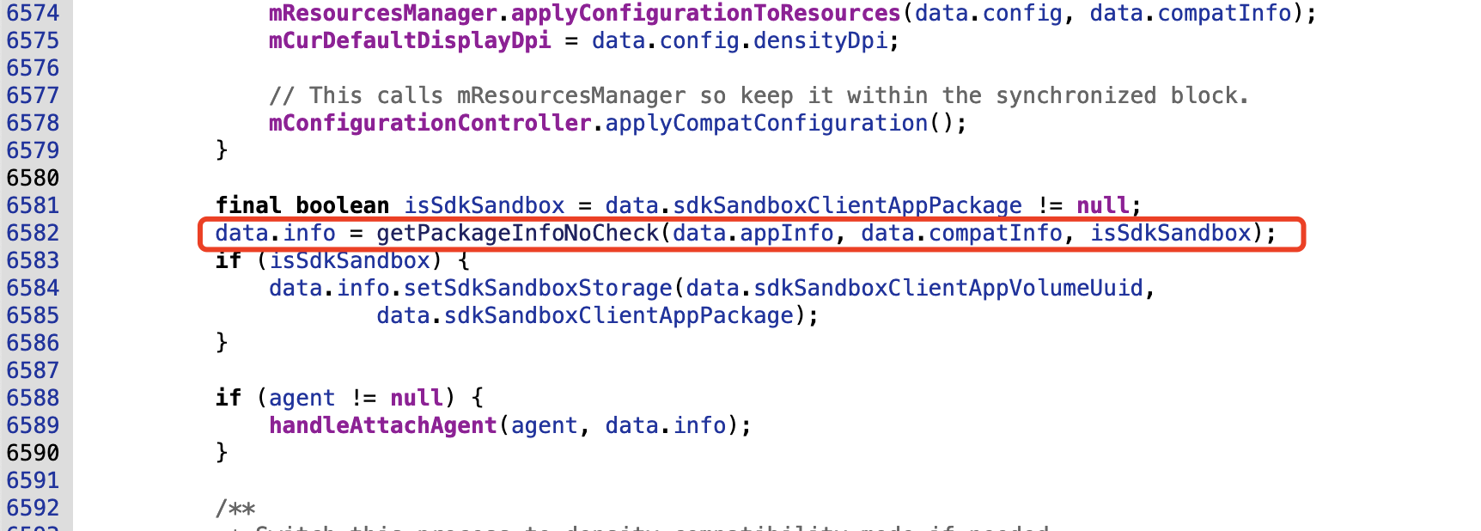Image resolution: width=1481 pixels, height=531 pixels.
Task: Click the isSdkSandbox declaration on line 6581
Action: pos(485,205)
